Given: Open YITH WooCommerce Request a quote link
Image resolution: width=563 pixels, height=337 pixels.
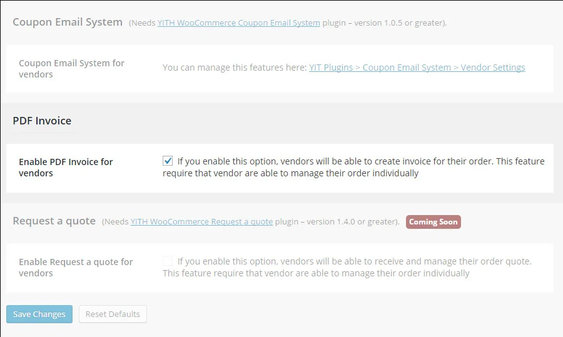Looking at the screenshot, I should [201, 221].
